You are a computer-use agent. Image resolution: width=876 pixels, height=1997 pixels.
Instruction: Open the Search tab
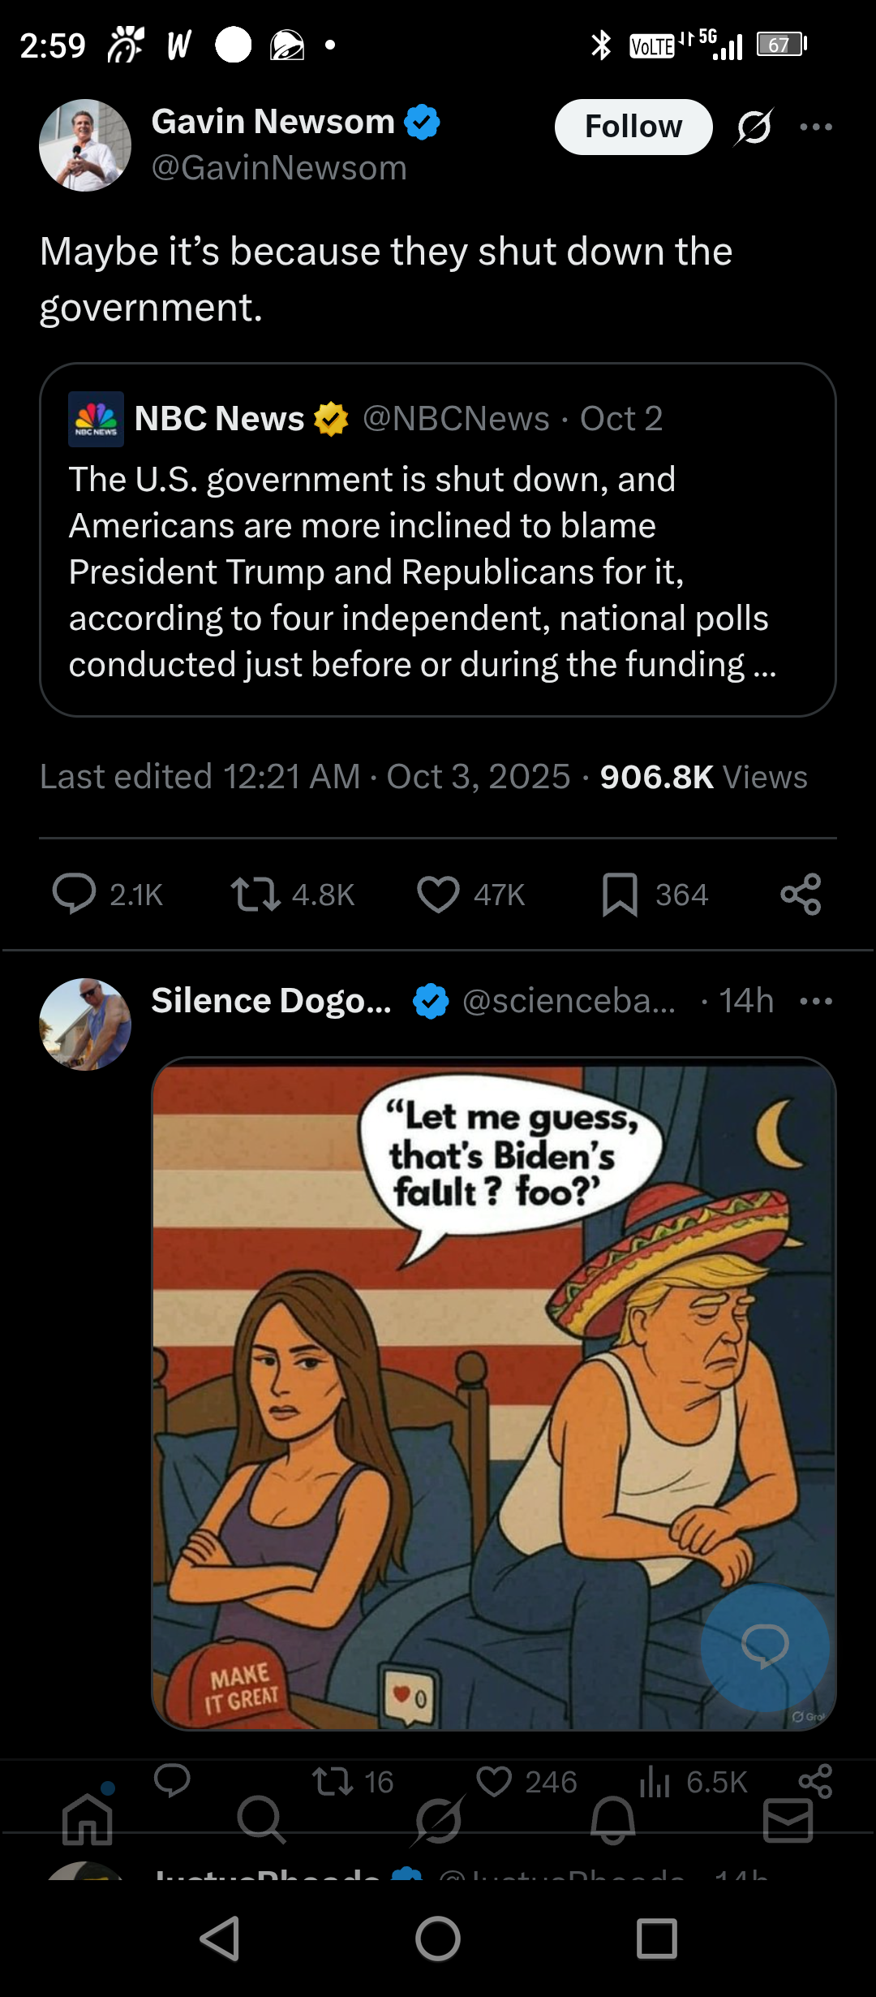tap(261, 1820)
